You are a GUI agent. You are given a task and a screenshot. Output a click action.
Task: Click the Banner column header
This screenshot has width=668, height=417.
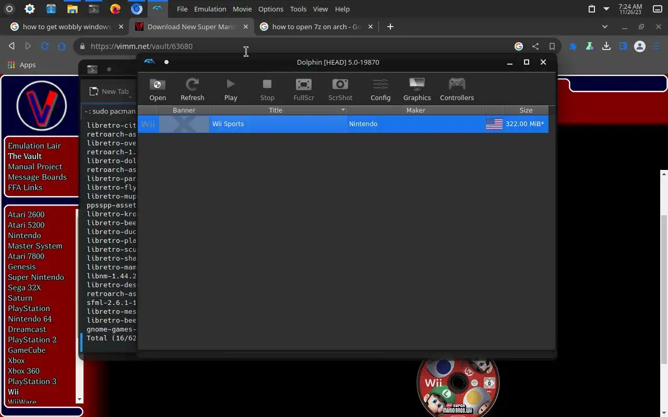point(184,110)
